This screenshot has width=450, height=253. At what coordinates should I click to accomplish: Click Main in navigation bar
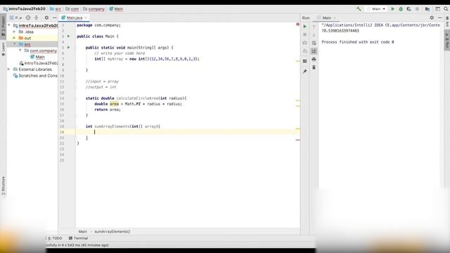116,9
